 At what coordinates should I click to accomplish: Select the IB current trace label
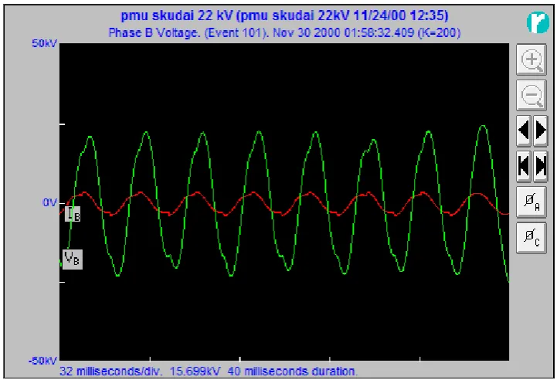73,214
